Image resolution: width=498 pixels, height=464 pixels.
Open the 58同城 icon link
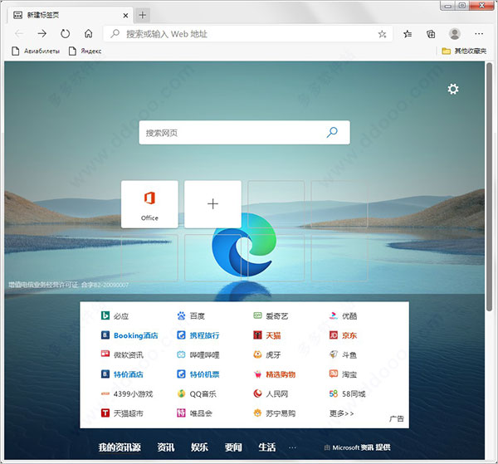pos(333,393)
